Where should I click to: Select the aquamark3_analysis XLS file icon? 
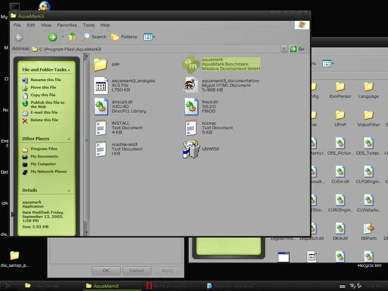101,86
